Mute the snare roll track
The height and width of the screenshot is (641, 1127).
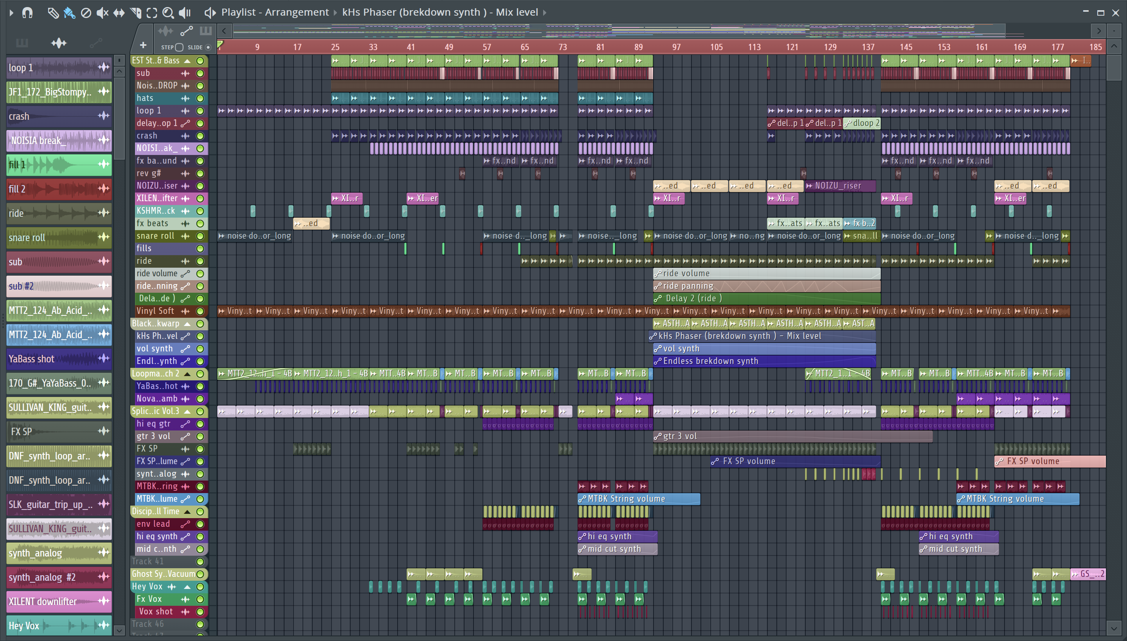click(200, 236)
